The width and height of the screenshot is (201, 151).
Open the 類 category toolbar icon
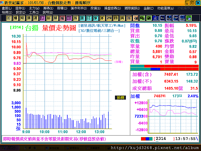[x=55, y=18]
